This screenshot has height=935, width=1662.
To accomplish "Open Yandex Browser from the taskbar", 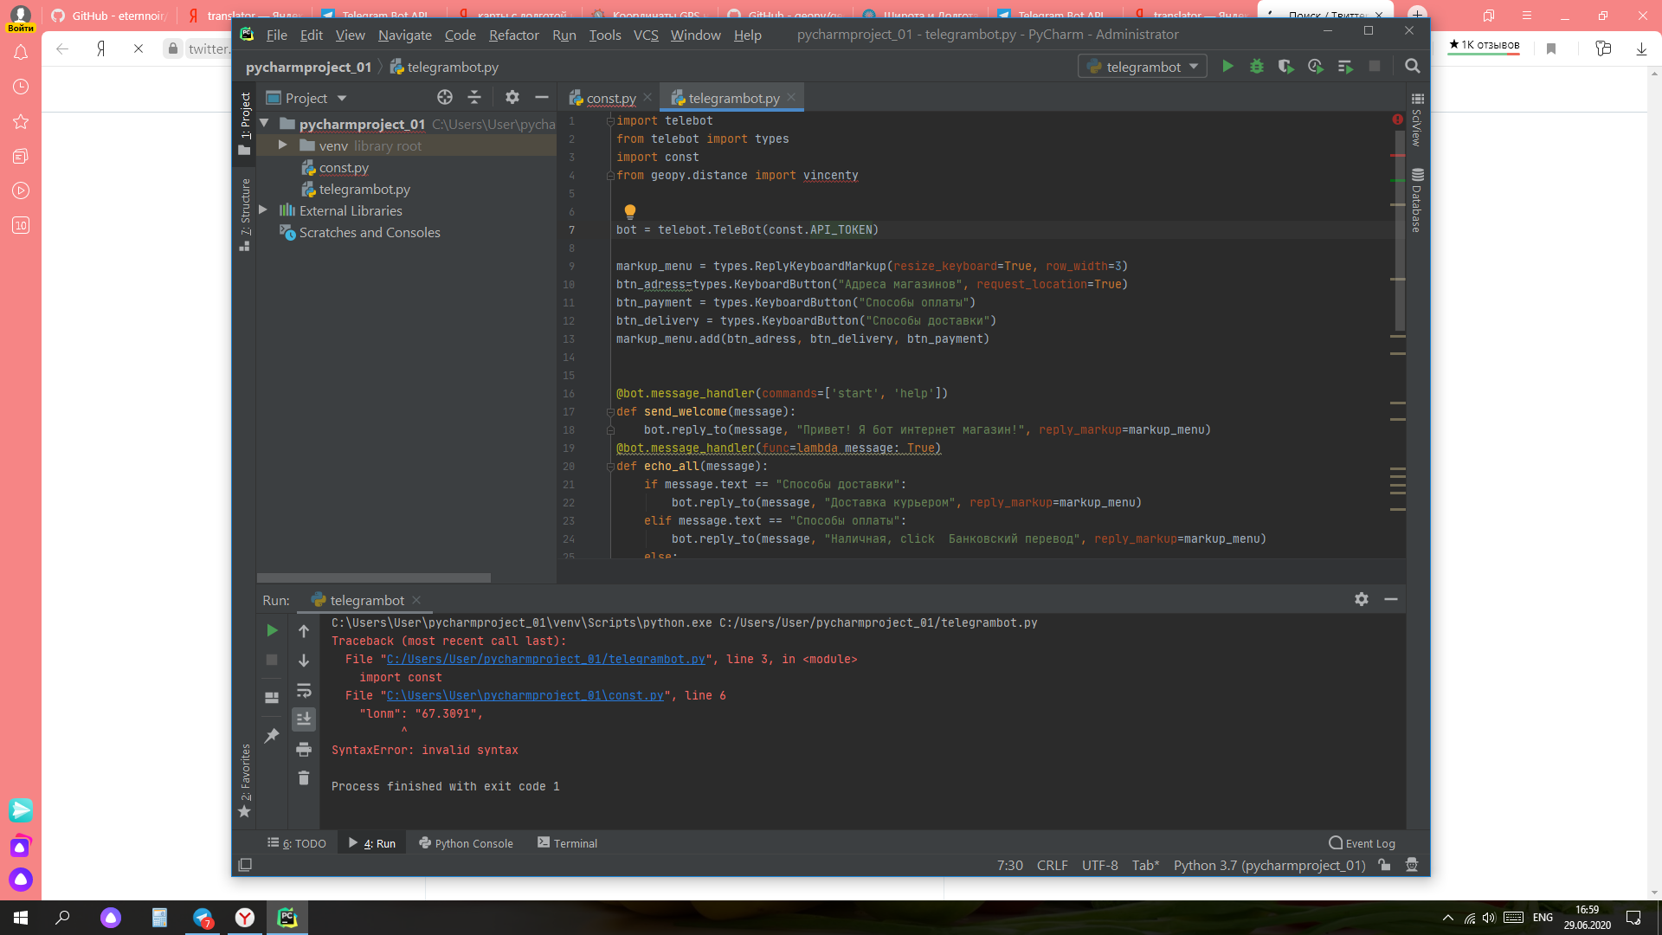I will pyautogui.click(x=245, y=918).
